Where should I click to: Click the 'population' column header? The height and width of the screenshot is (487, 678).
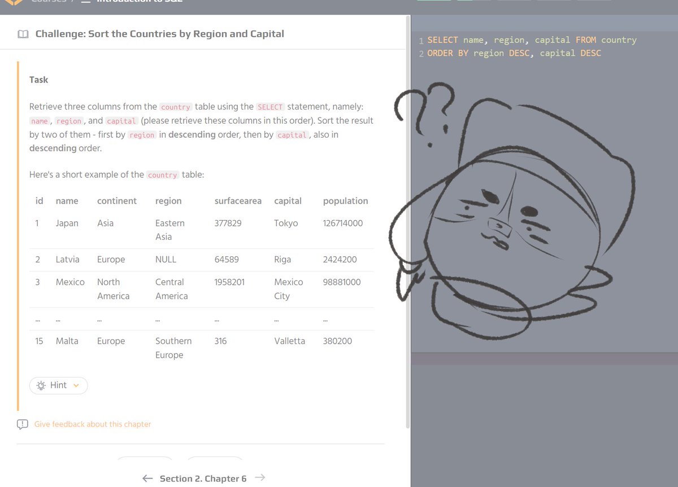pyautogui.click(x=345, y=201)
